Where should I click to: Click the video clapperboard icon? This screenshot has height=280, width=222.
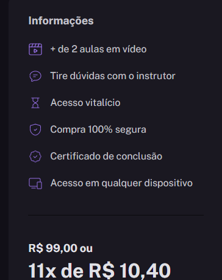35,49
